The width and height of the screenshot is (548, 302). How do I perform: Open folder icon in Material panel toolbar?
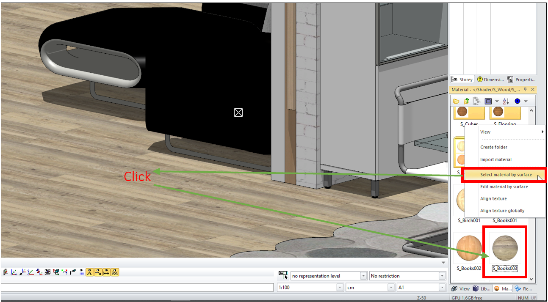456,102
